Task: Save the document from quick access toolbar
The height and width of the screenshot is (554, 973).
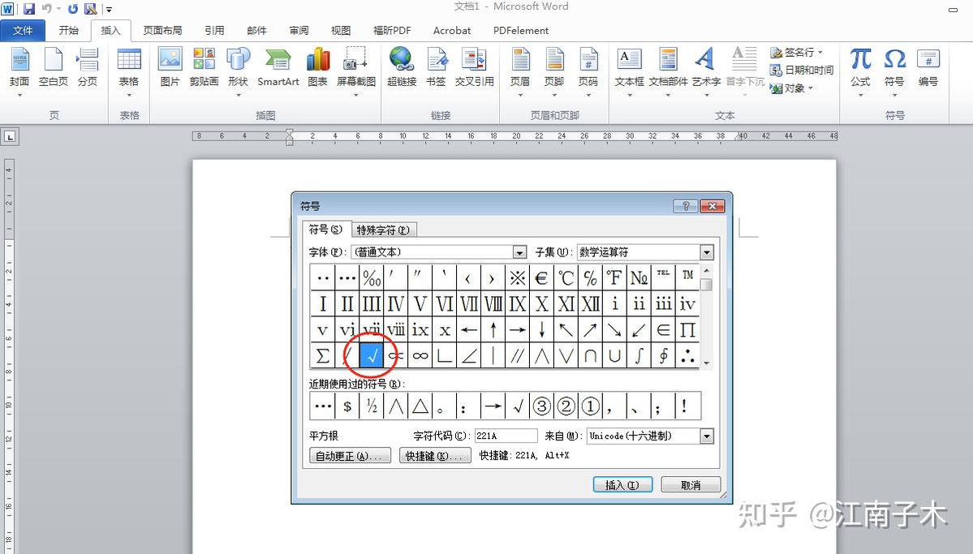Action: [29, 9]
